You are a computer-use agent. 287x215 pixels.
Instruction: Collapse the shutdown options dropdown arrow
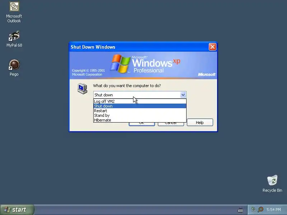pyautogui.click(x=183, y=95)
